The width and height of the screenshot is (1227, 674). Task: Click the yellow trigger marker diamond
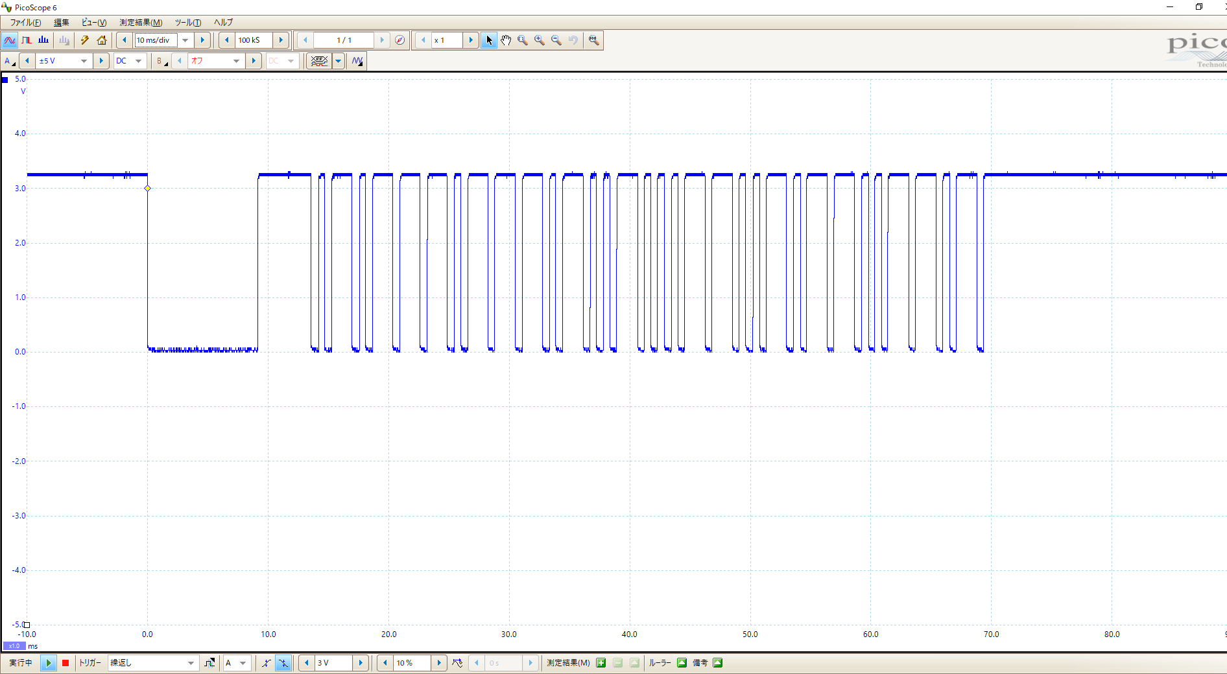click(148, 189)
